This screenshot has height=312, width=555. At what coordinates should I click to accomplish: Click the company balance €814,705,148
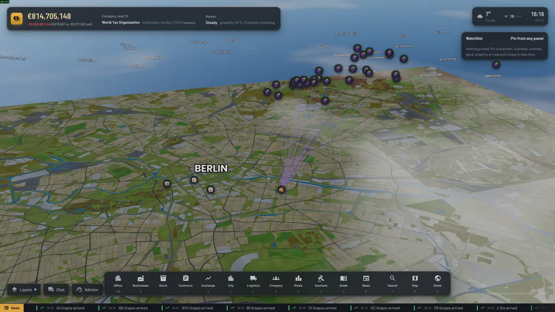[49, 16]
